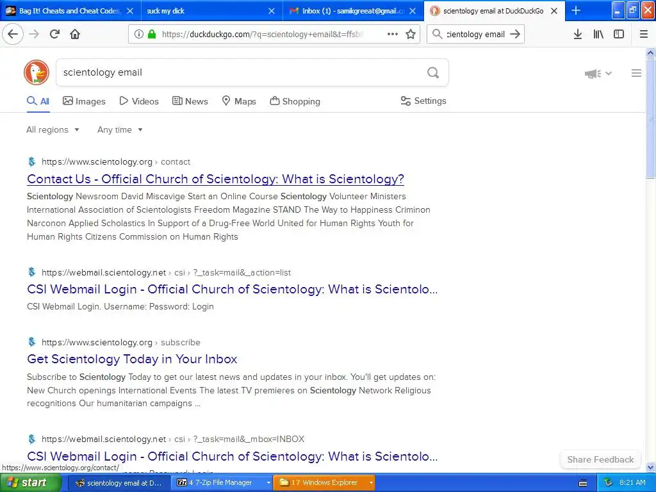Toggle the sidebar view icon
This screenshot has width=656, height=492.
click(619, 35)
